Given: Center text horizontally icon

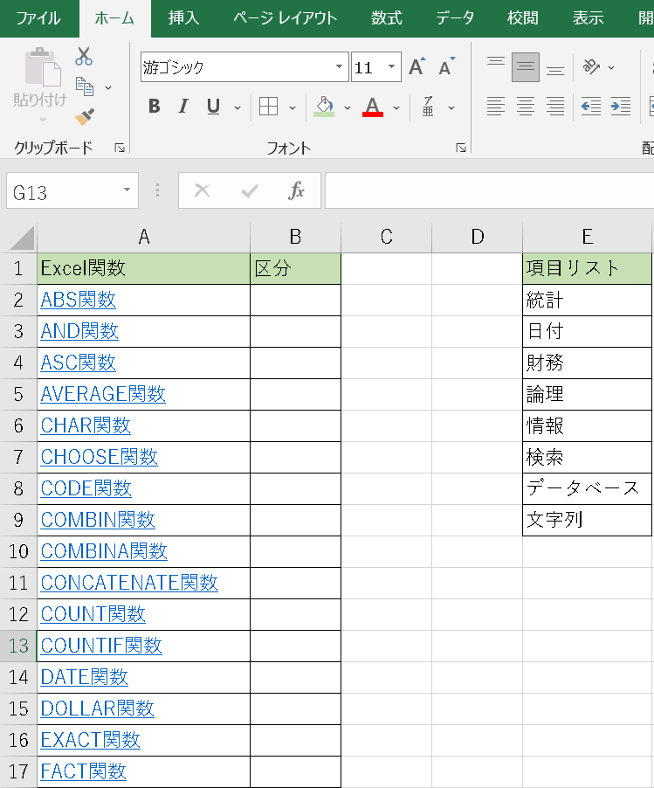Looking at the screenshot, I should [526, 107].
